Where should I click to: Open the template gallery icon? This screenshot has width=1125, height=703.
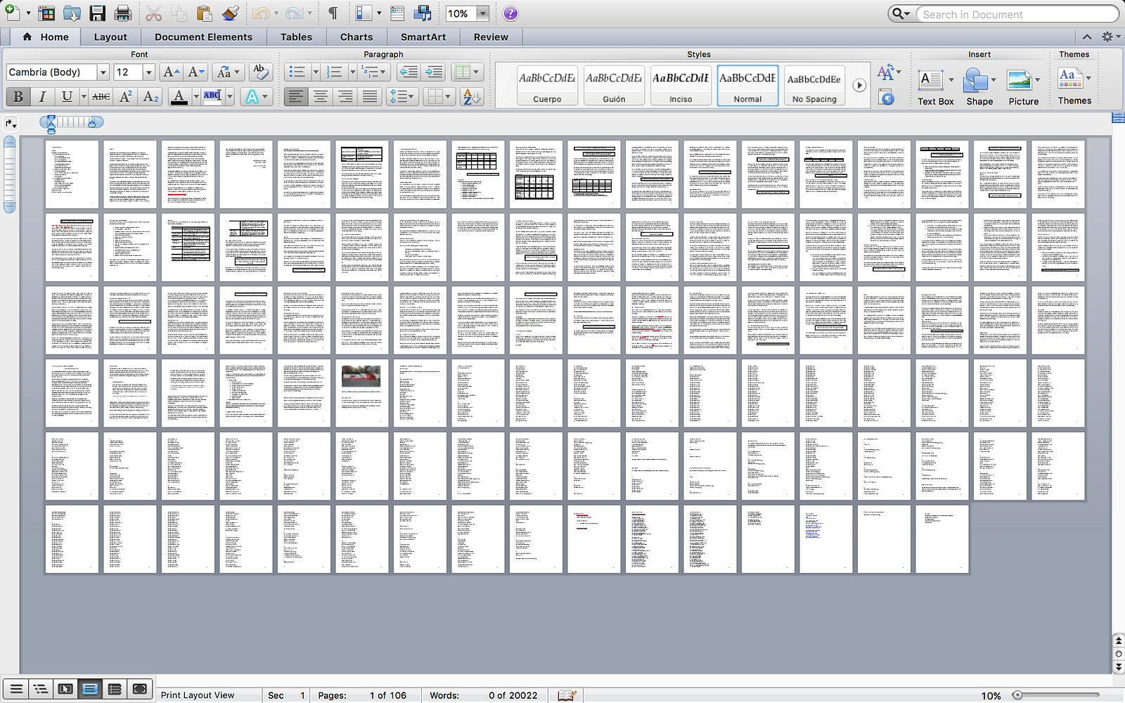[x=46, y=13]
